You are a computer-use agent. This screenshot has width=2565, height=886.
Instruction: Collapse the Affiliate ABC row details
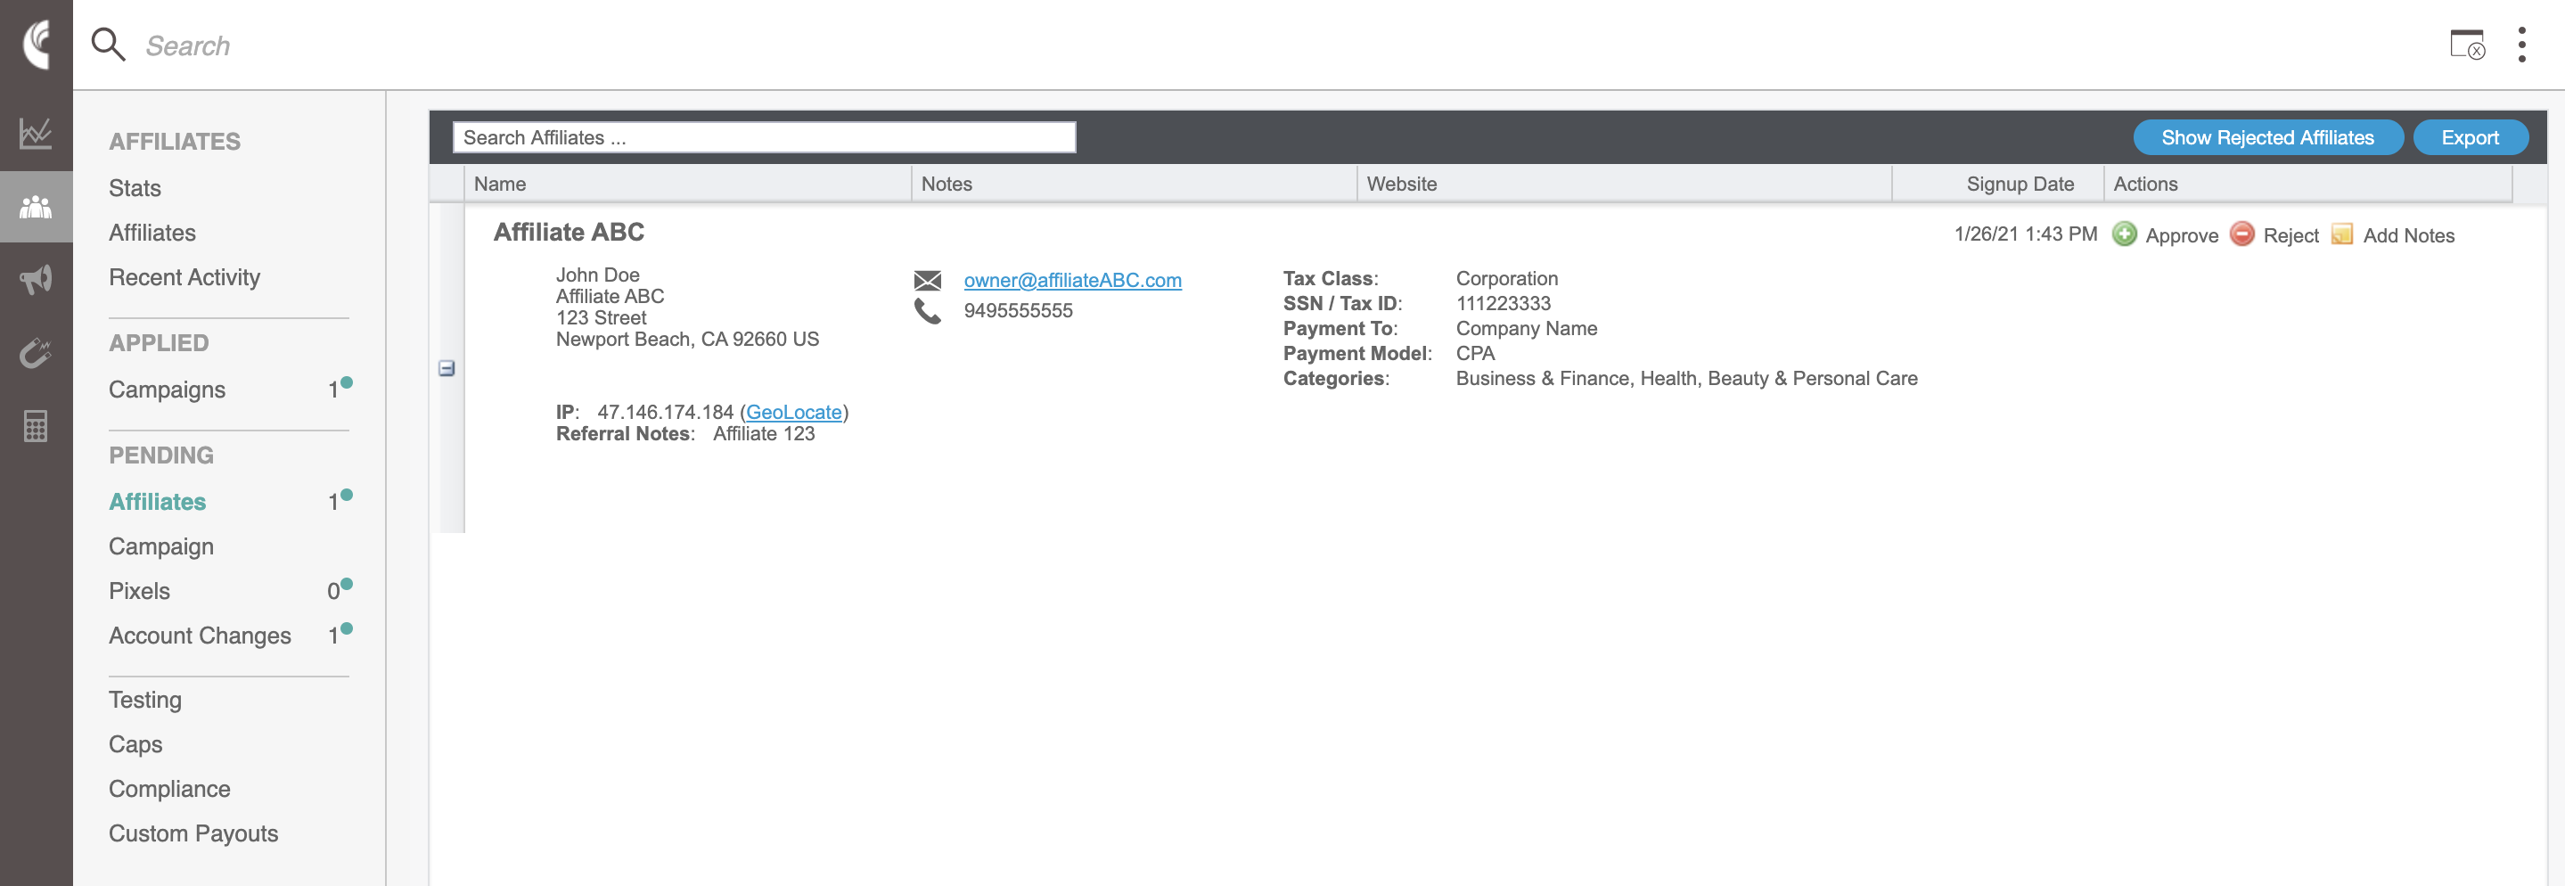pyautogui.click(x=447, y=368)
